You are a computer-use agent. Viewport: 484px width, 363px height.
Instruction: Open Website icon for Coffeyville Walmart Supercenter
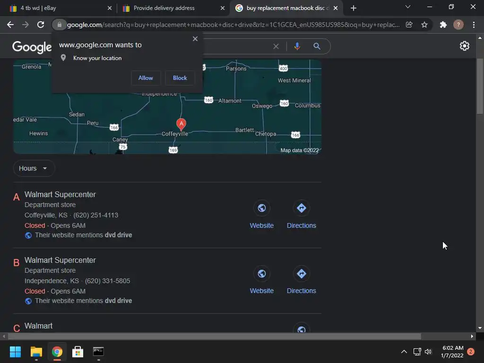click(x=262, y=208)
